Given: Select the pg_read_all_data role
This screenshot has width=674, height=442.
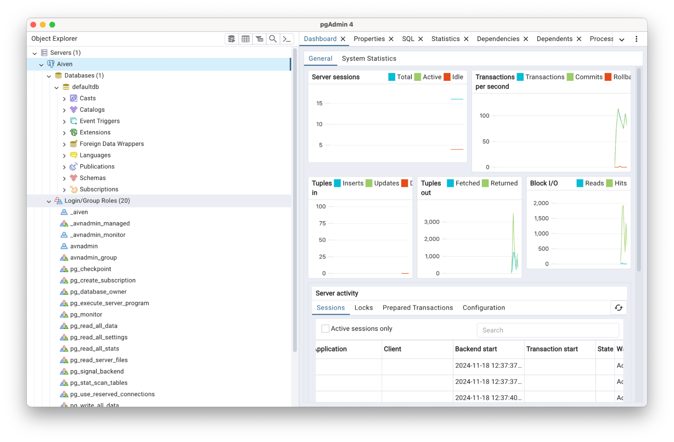Looking at the screenshot, I should click(x=93, y=326).
